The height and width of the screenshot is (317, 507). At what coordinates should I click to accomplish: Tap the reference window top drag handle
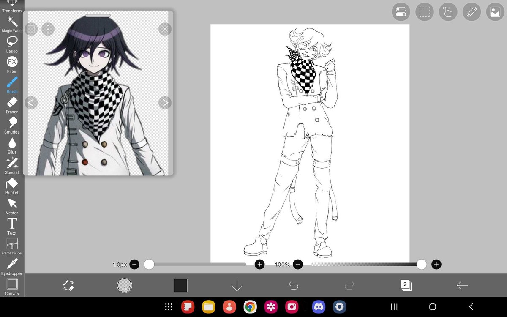click(98, 16)
